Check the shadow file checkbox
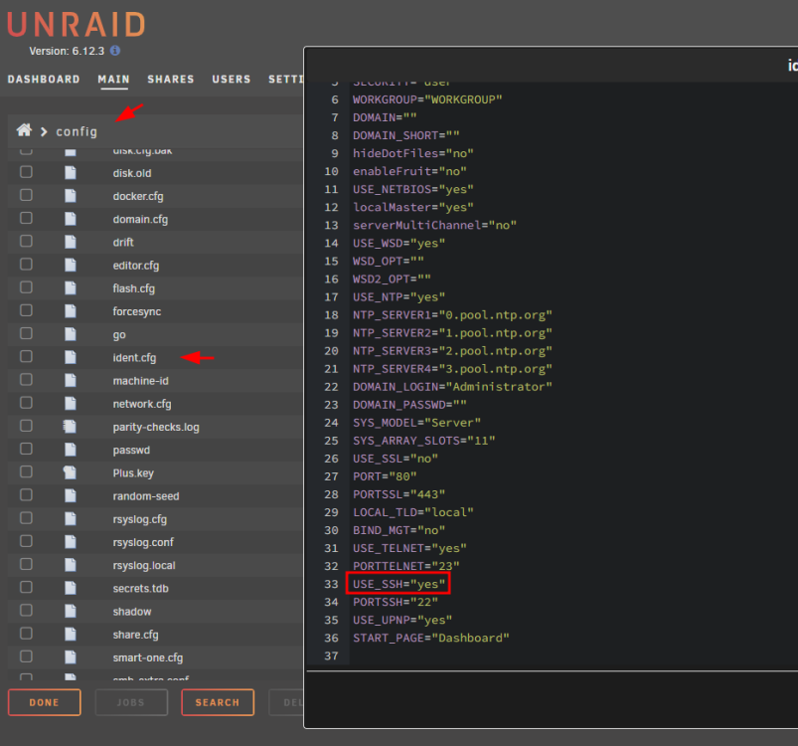The image size is (798, 746). pos(26,610)
